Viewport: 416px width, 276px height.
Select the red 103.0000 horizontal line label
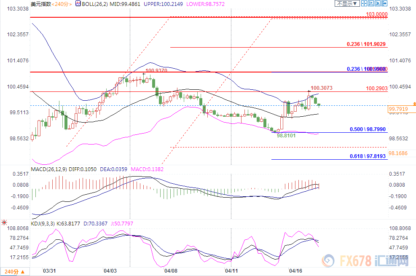point(376,14)
